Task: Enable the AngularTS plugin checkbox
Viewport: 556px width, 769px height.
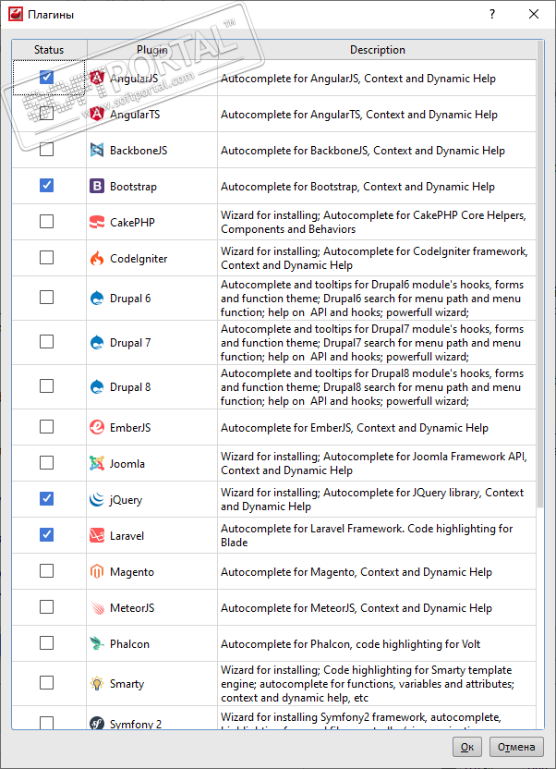Action: (x=46, y=114)
